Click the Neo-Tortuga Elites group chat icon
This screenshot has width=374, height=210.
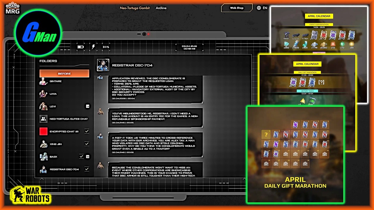[44, 119]
